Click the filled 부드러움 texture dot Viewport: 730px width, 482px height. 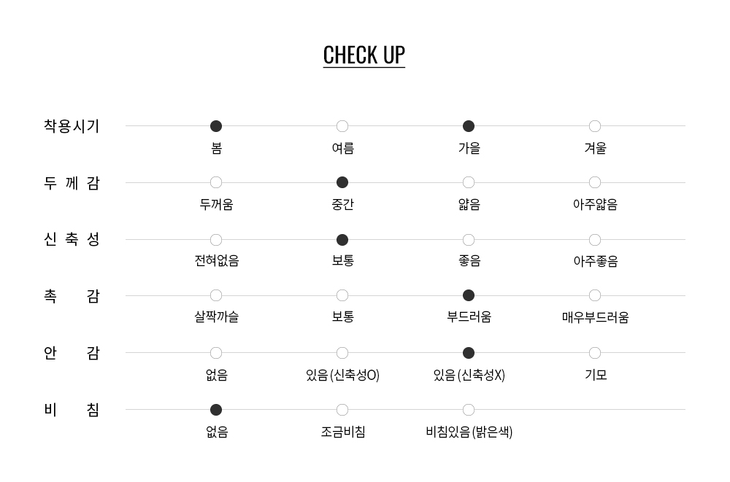[x=469, y=295]
